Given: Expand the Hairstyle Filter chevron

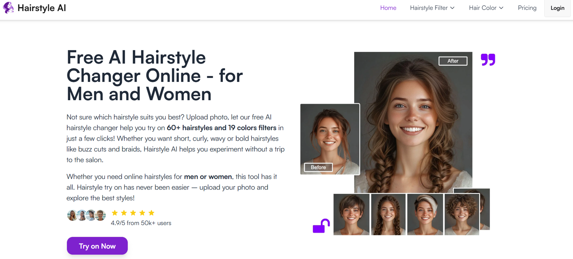Looking at the screenshot, I should pos(452,8).
